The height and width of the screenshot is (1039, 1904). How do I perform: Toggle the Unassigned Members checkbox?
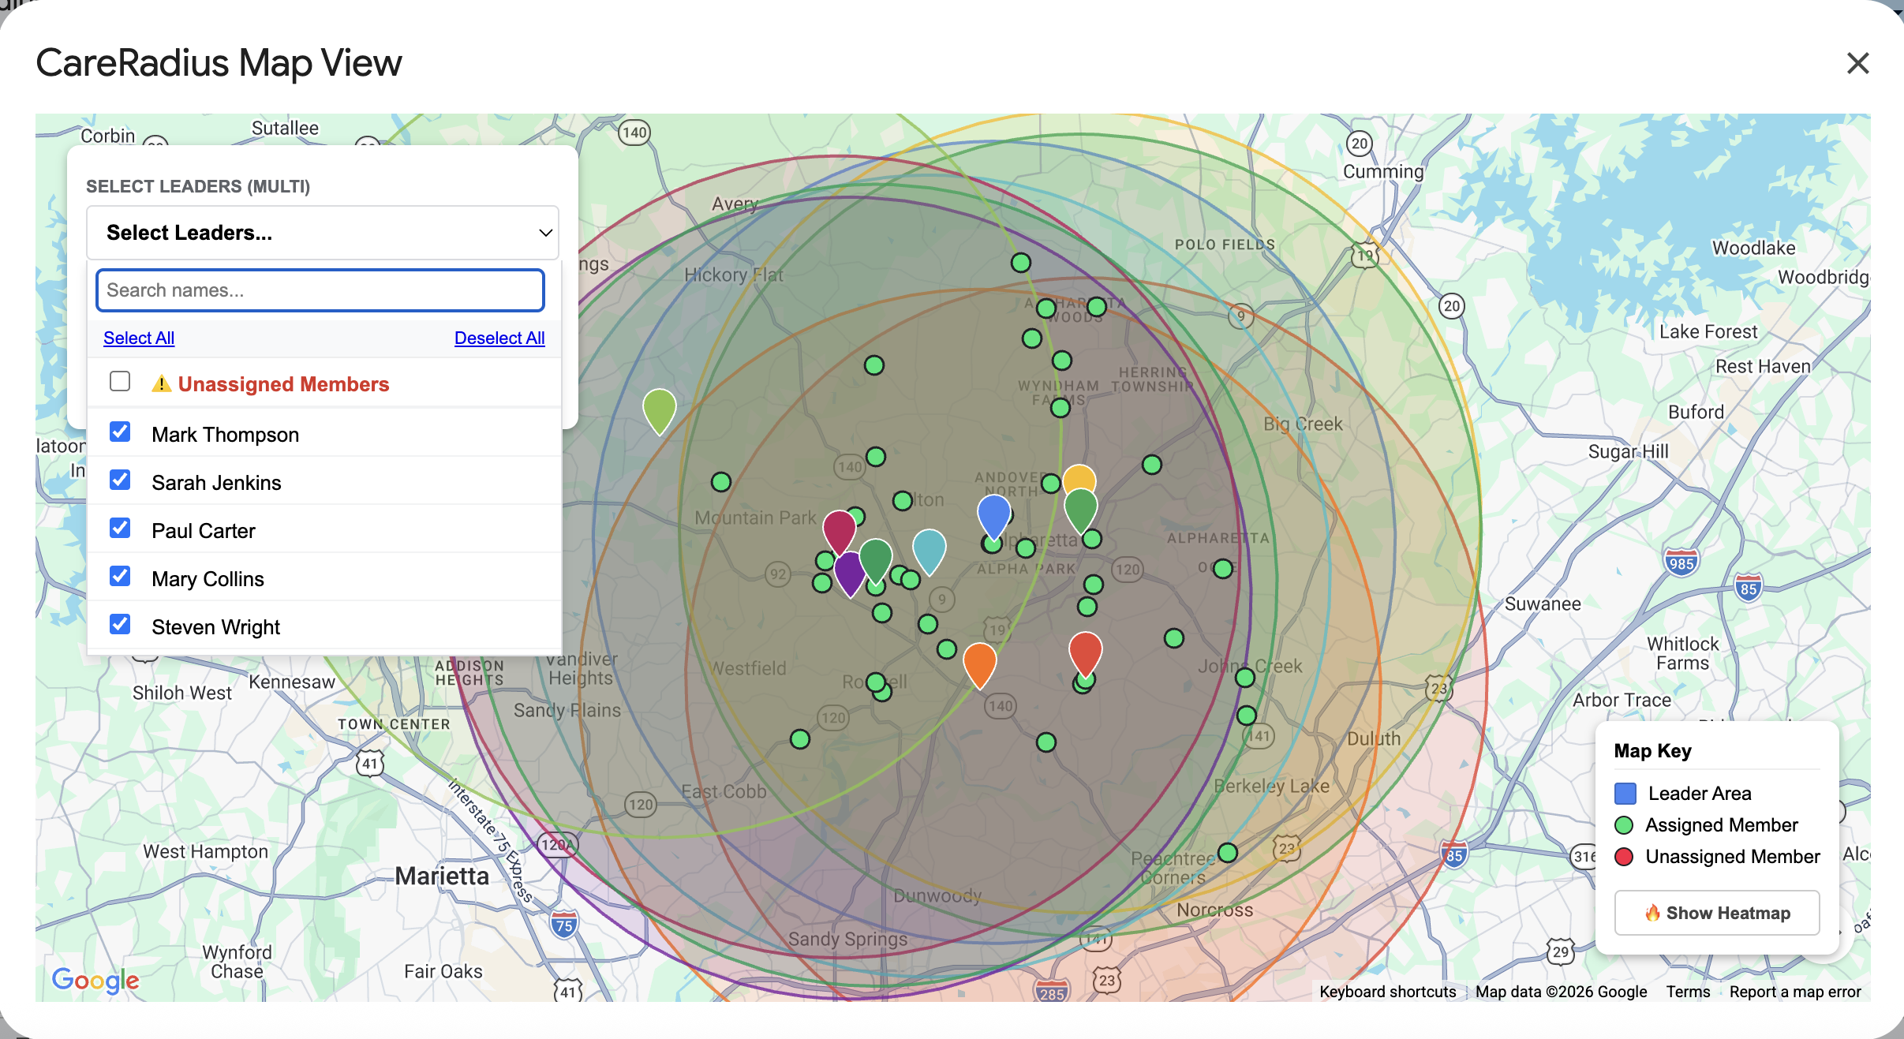click(120, 382)
